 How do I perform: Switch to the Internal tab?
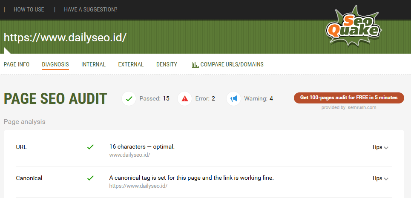tap(93, 64)
